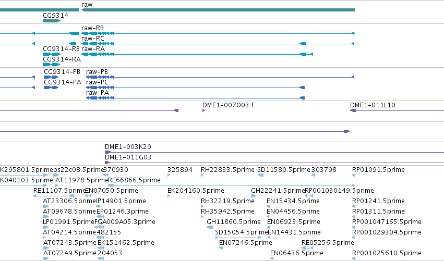Click the teal CG9314 gene arrow glyph
This screenshot has width=444, height=261.
tap(52, 21)
